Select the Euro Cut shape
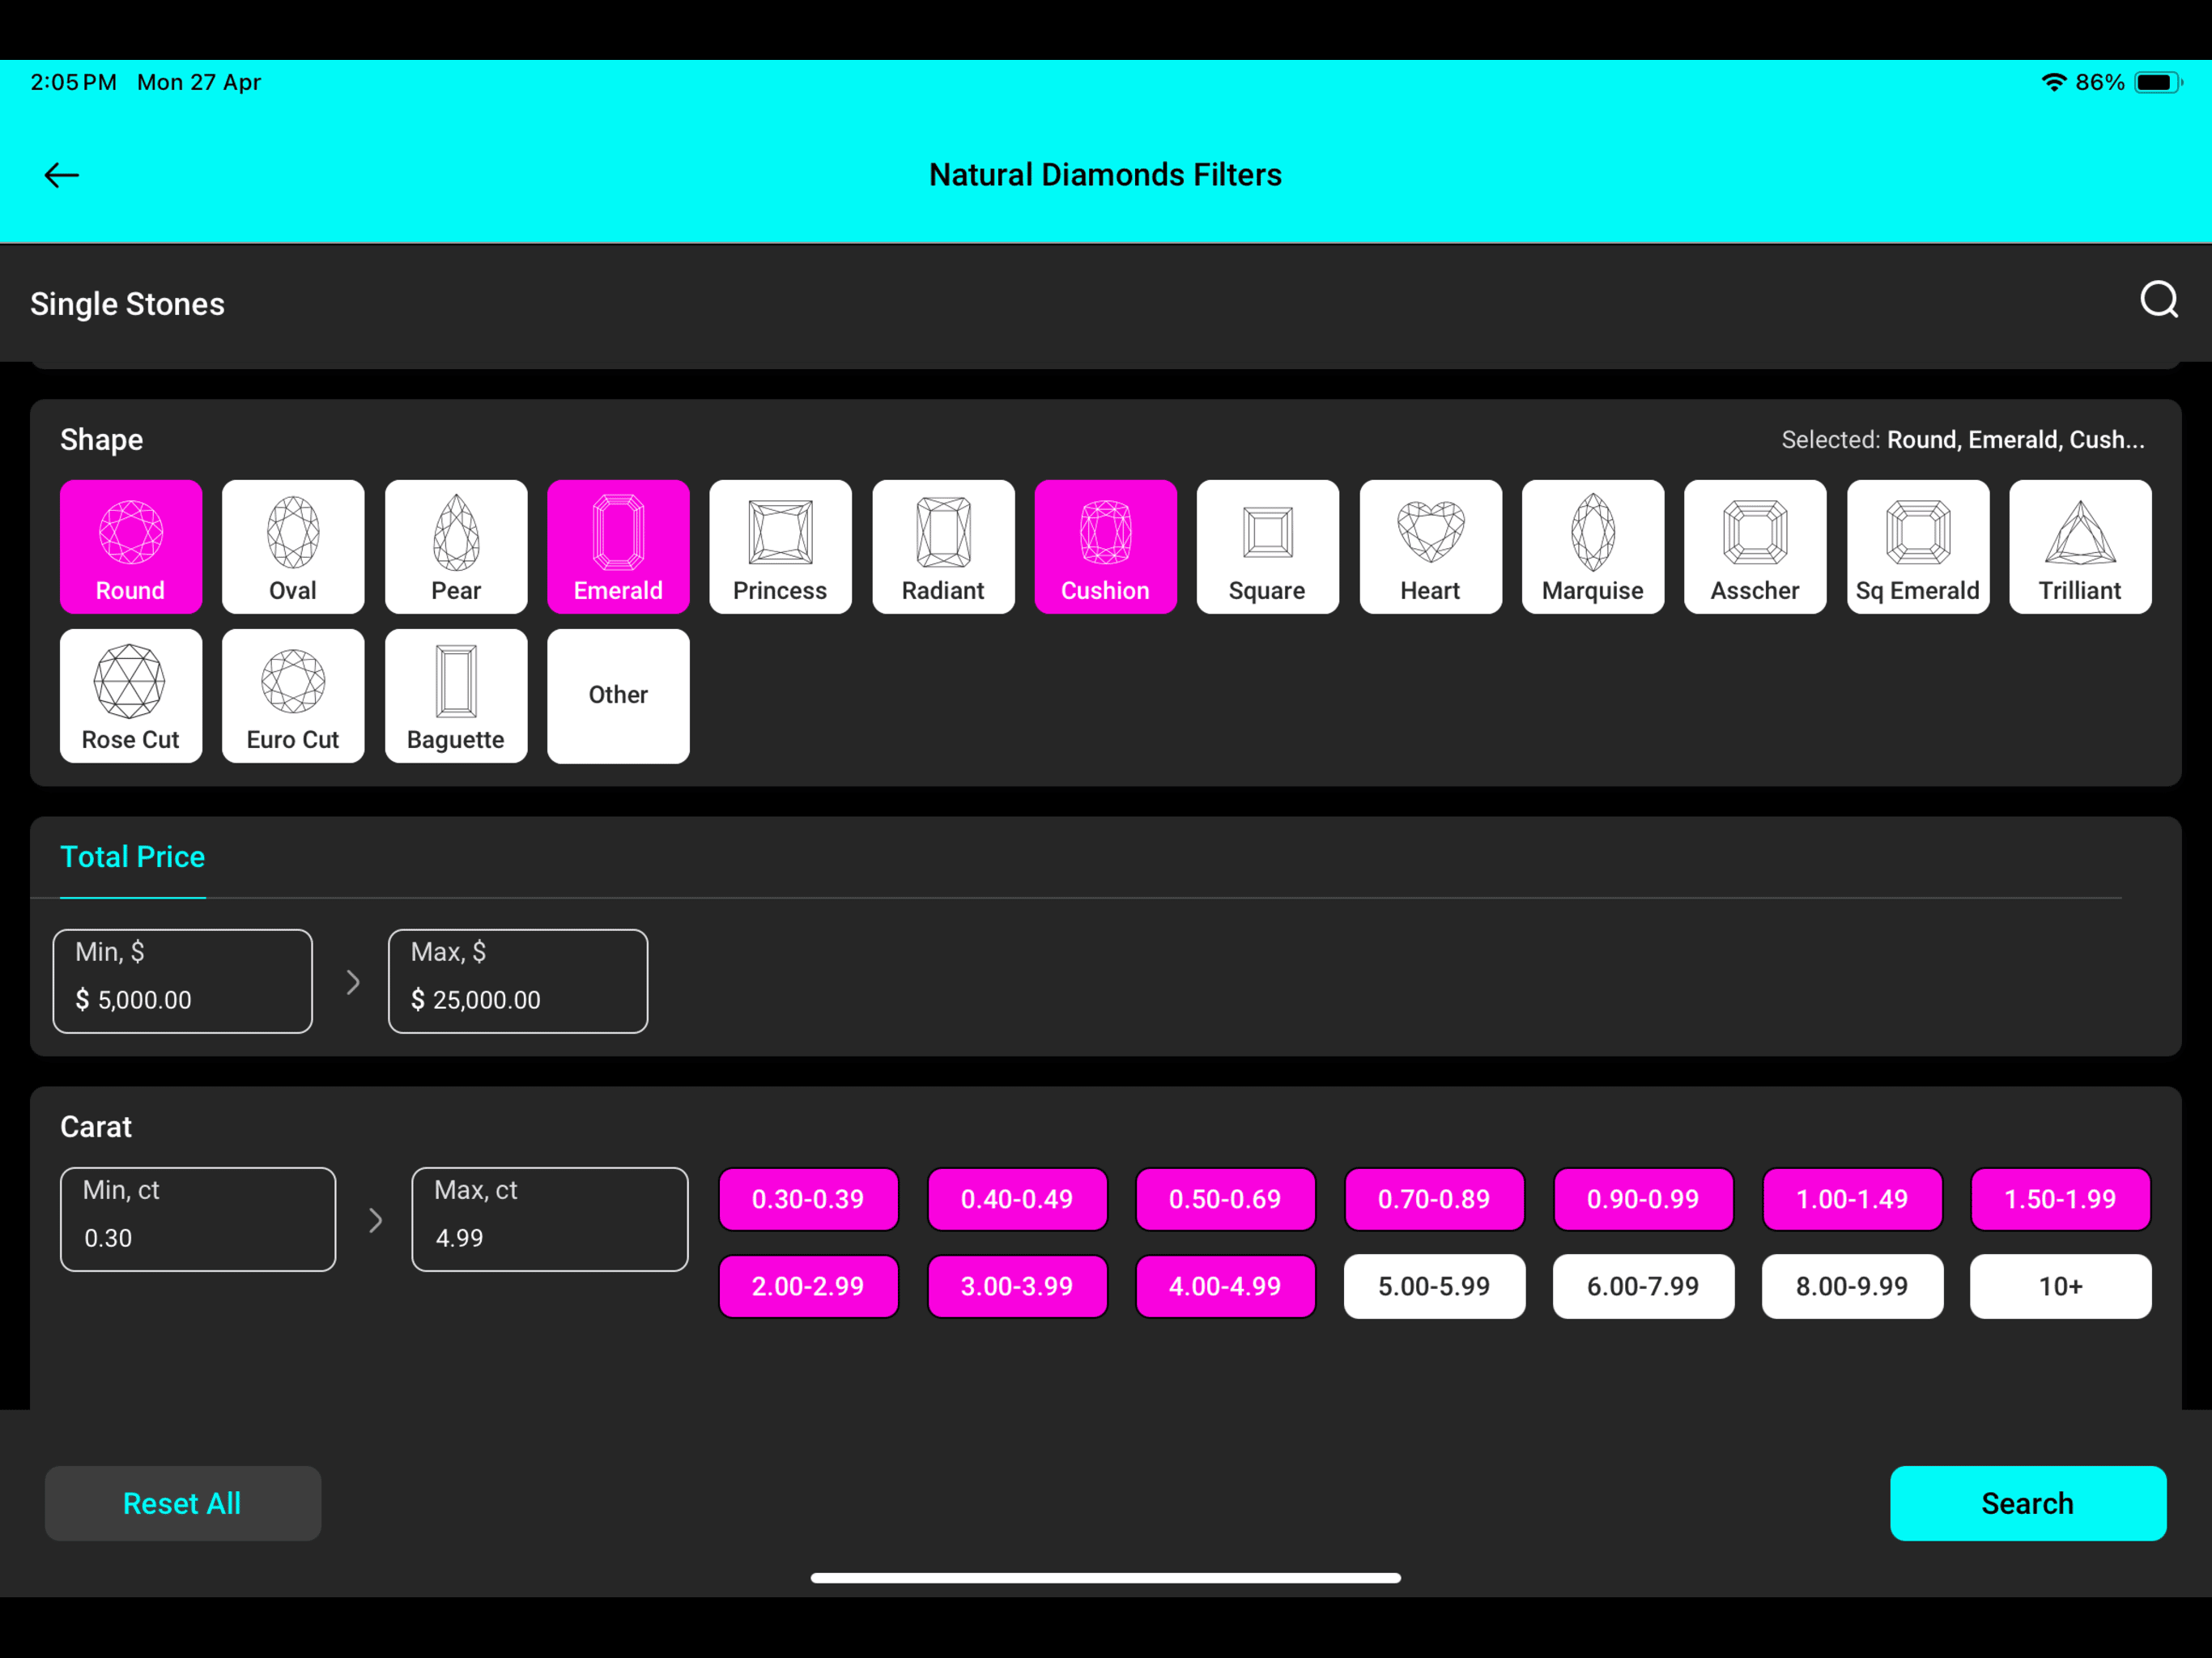The image size is (2212, 1658). click(x=293, y=695)
